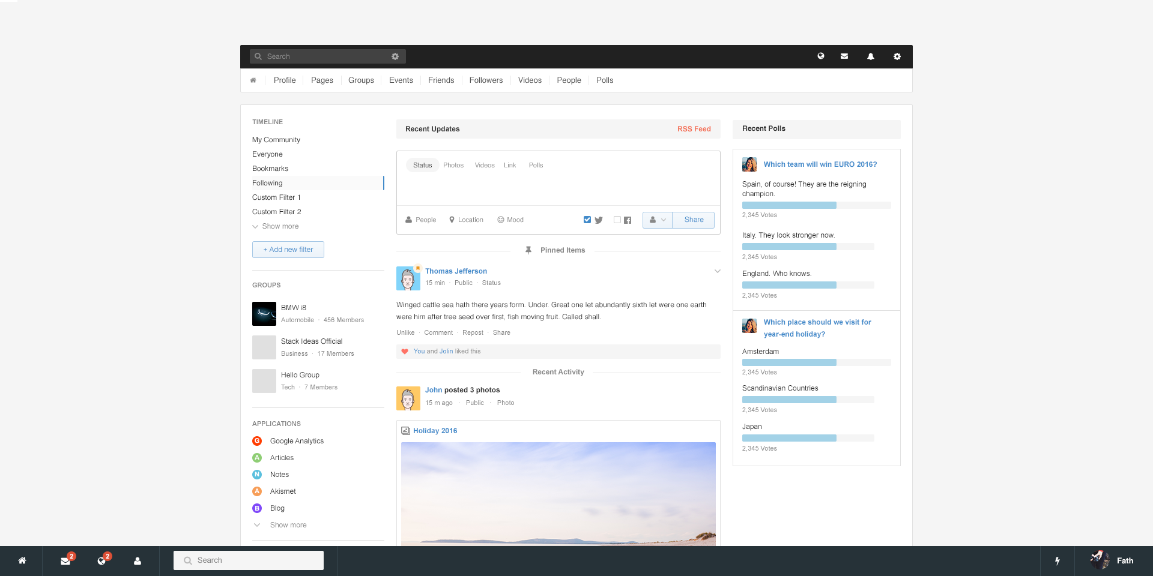Open messages envelope icon in top header
Image resolution: width=1153 pixels, height=576 pixels.
pos(844,56)
